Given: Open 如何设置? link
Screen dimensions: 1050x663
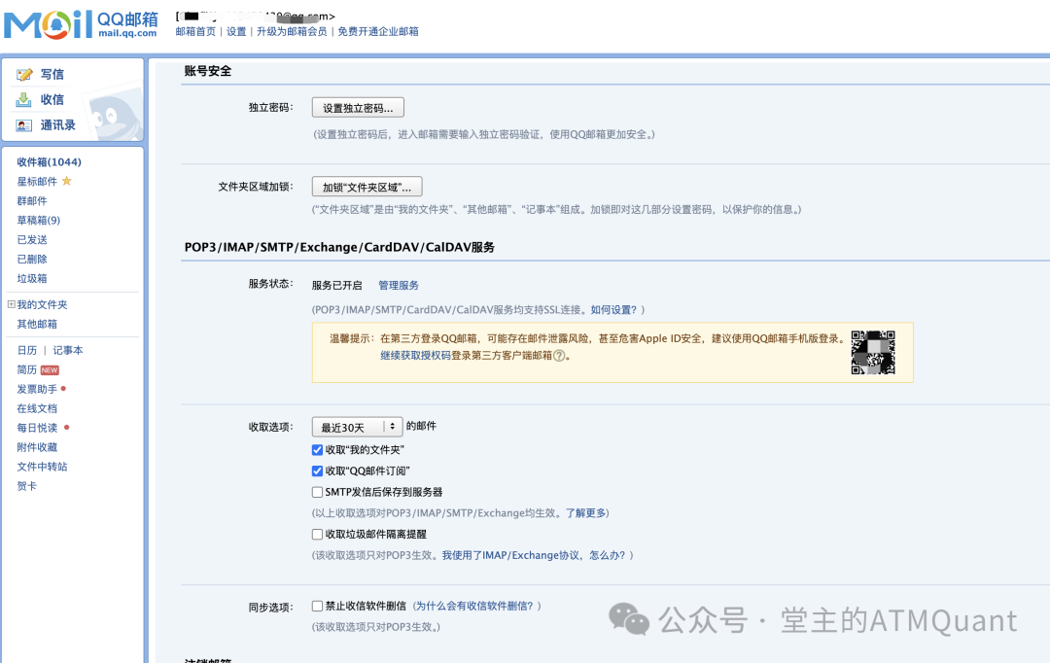Looking at the screenshot, I should pos(614,310).
